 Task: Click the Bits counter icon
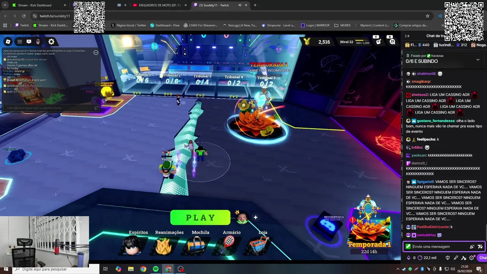point(409,258)
